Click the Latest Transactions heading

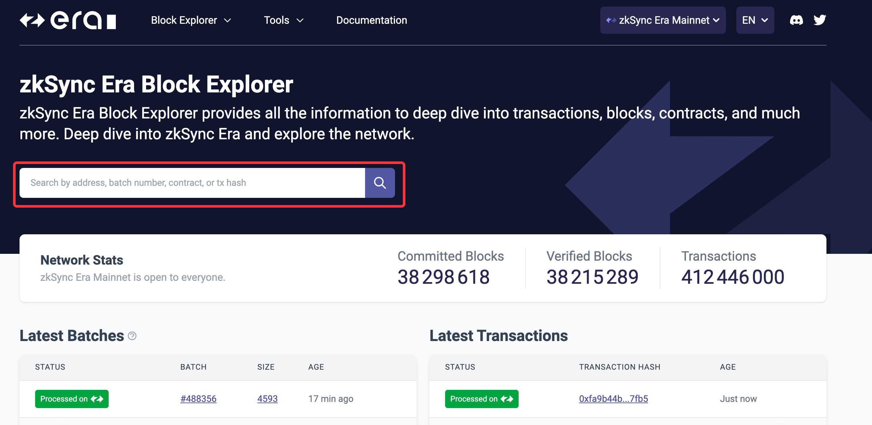click(498, 336)
